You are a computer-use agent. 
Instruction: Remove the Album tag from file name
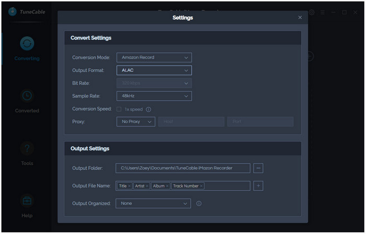pyautogui.click(x=167, y=186)
